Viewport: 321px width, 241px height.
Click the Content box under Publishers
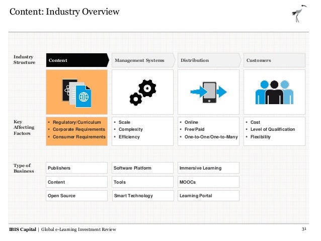[x=76, y=182]
